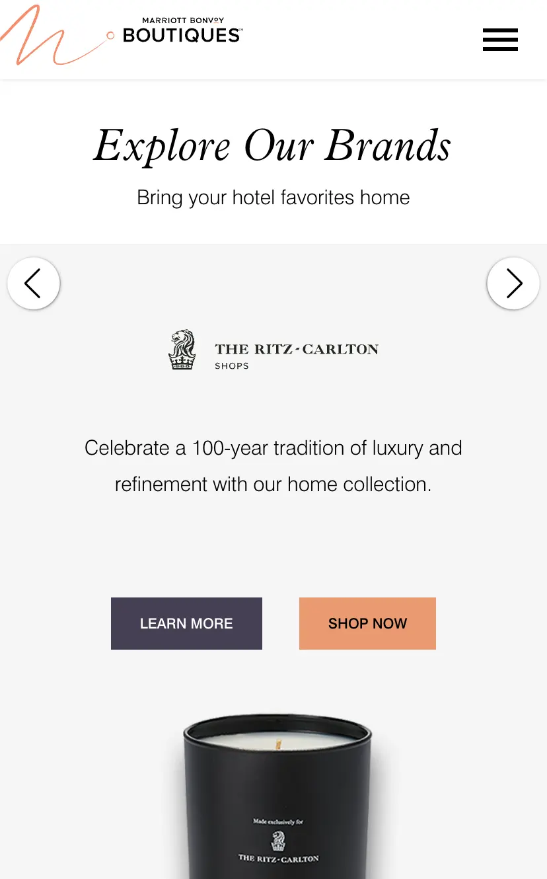Viewport: 547px width, 879px height.
Task: Click the 100-year tradition description text
Action: (273, 466)
